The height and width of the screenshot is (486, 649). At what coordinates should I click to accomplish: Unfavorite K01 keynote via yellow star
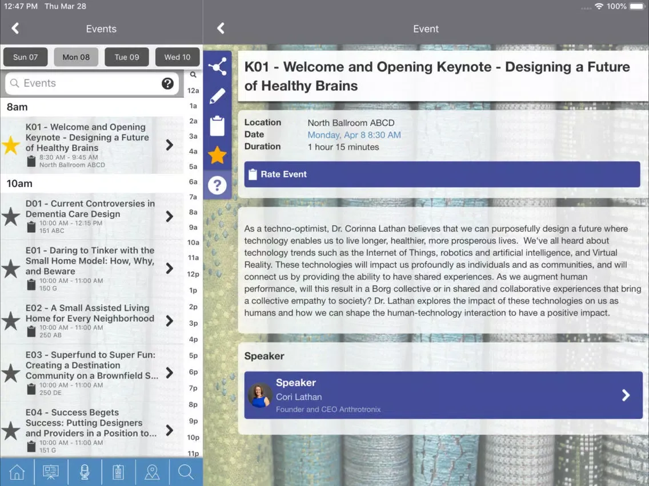coord(11,145)
